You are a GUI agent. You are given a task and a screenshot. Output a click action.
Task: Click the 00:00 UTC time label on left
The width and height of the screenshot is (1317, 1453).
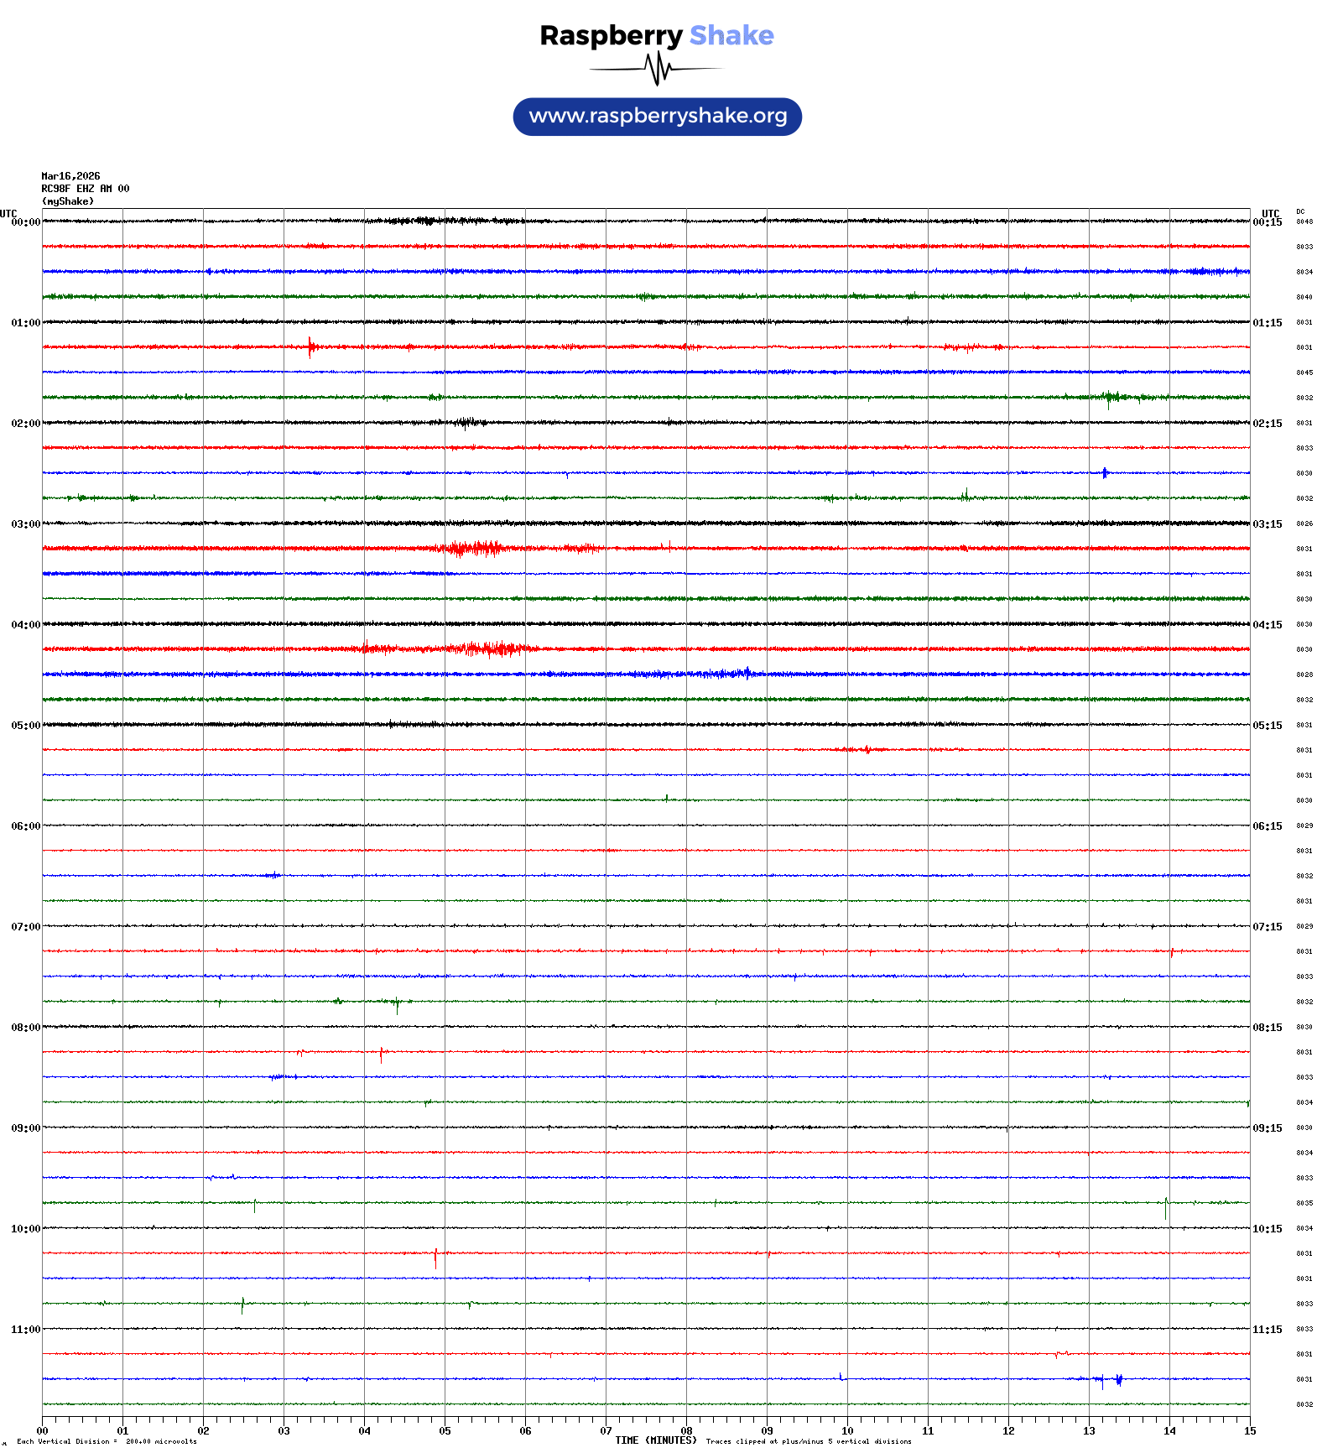coord(25,222)
